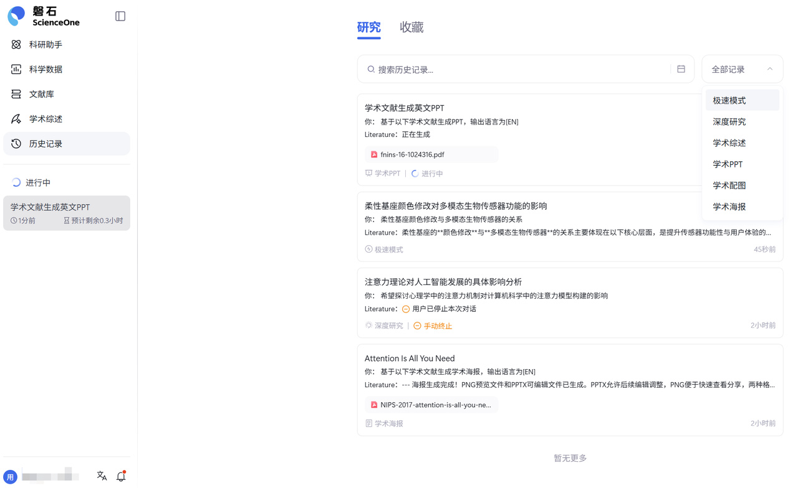This screenshot has height=488, width=798.
Task: Open notifications via the bell icon
Action: pyautogui.click(x=122, y=476)
